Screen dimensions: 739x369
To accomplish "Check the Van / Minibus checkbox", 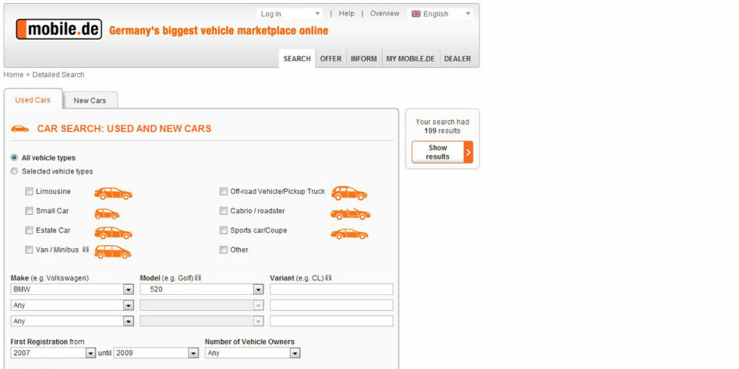I will coord(30,249).
